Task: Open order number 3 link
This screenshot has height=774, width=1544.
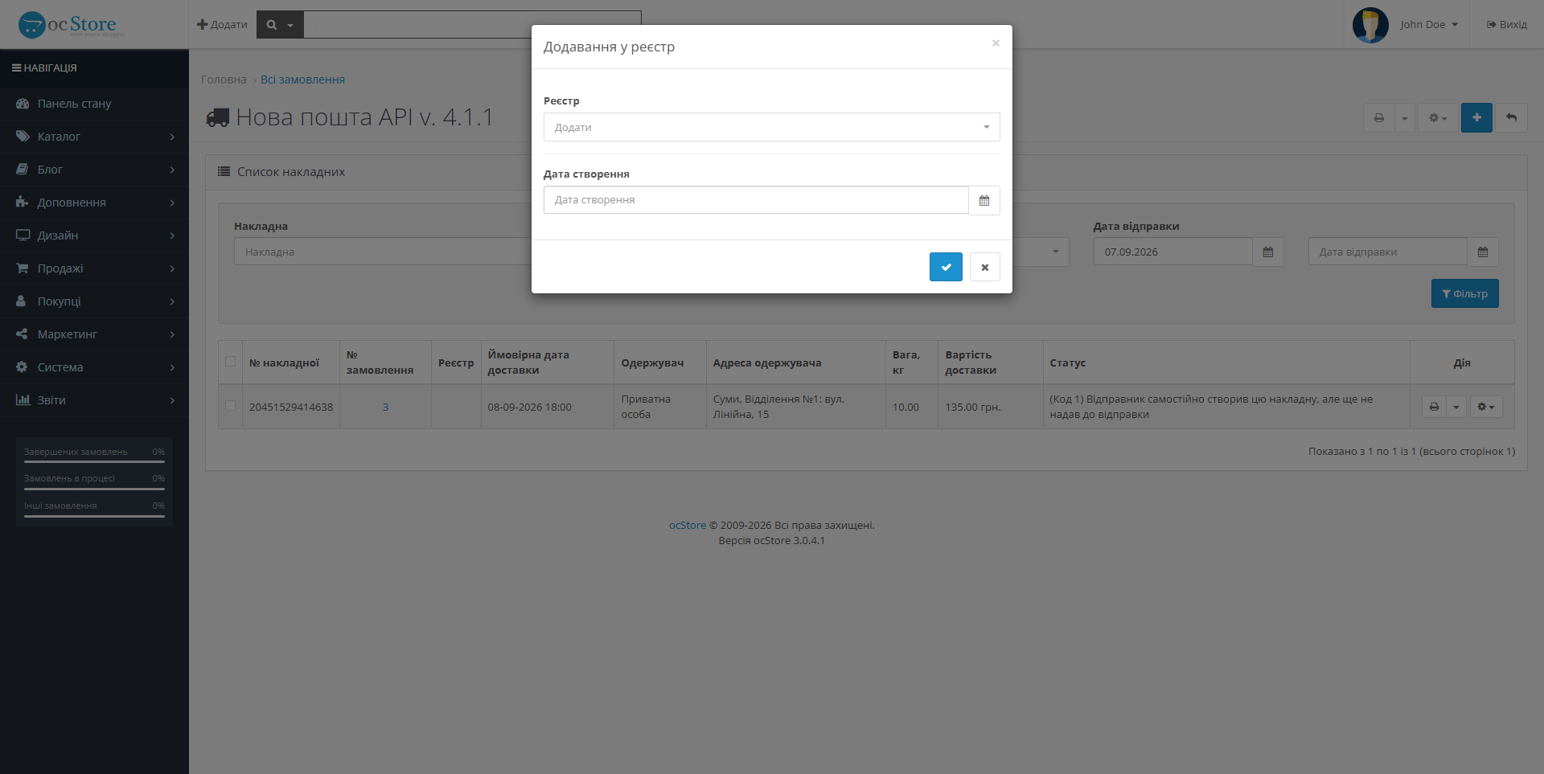Action: pos(385,407)
